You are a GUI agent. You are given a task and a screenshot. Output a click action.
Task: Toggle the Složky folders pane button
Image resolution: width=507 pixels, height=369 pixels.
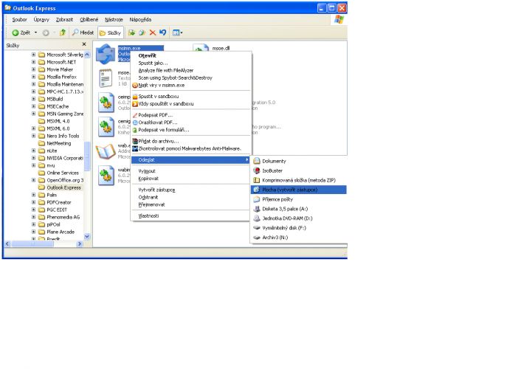point(111,32)
